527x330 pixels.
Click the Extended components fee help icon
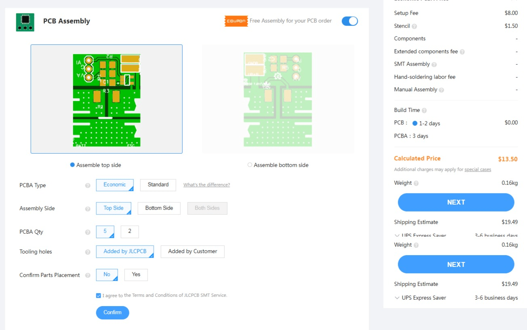(x=463, y=52)
